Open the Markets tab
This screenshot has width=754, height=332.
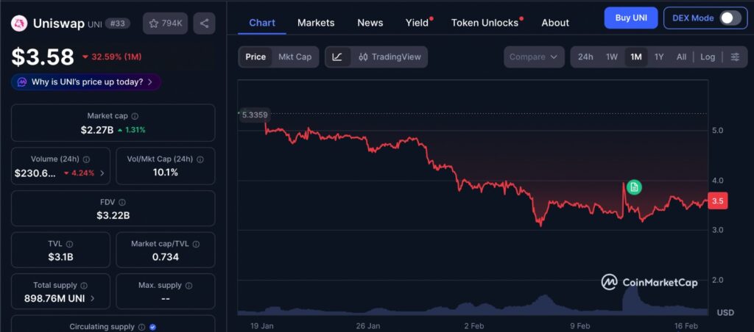point(316,23)
